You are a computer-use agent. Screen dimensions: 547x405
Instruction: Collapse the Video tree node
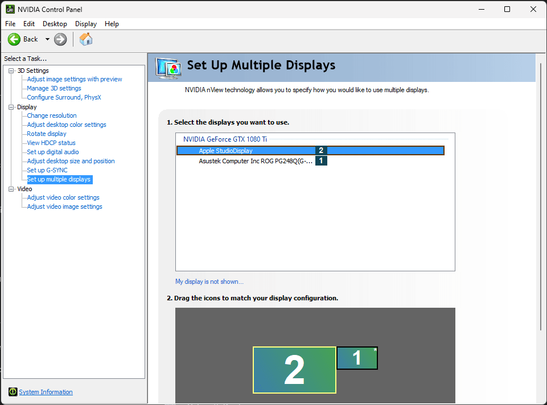tap(11, 189)
